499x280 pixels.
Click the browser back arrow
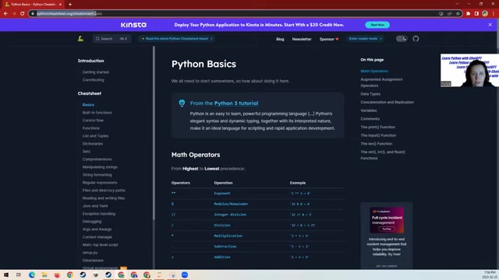click(5, 14)
